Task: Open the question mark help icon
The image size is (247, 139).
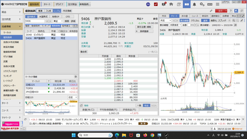Action: click(231, 11)
